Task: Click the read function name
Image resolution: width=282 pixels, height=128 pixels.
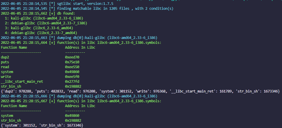Action: tap(5, 67)
